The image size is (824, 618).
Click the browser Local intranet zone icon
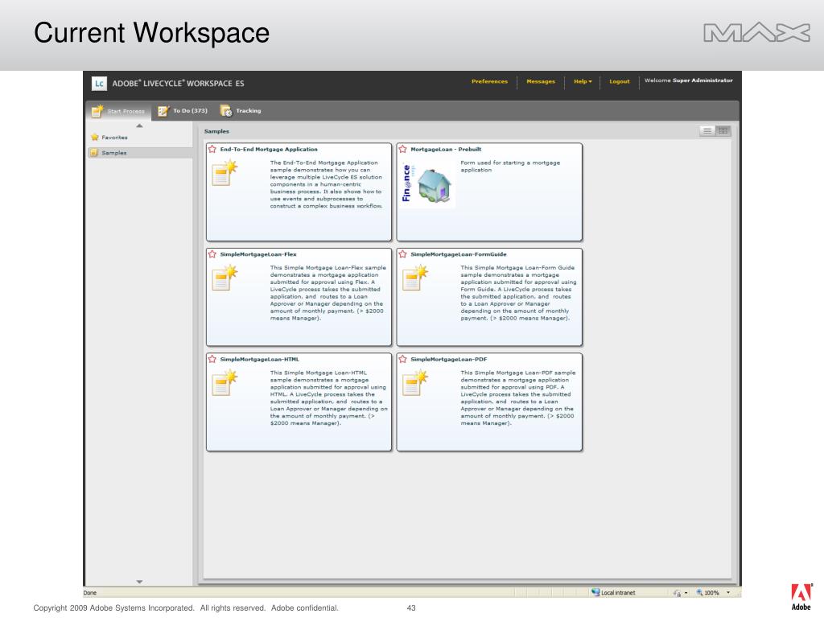(x=595, y=592)
